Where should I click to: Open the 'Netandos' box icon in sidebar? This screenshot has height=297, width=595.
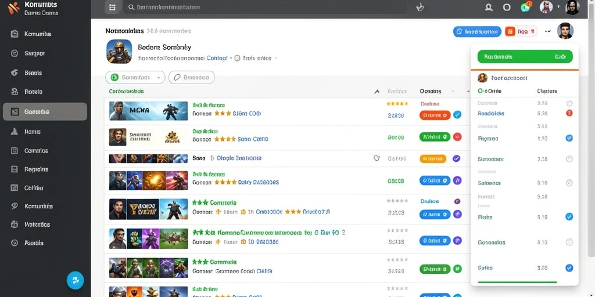[x=15, y=224]
